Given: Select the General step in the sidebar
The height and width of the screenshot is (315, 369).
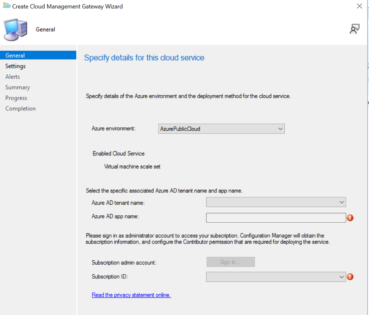Looking at the screenshot, I should pyautogui.click(x=38, y=55).
